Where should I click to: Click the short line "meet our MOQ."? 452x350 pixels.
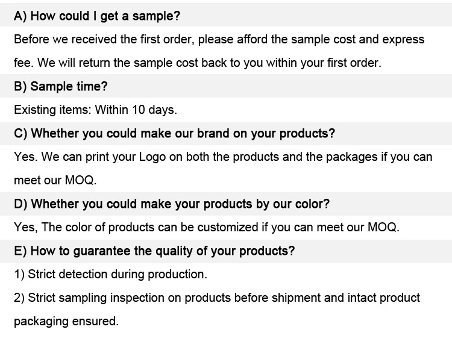click(55, 181)
